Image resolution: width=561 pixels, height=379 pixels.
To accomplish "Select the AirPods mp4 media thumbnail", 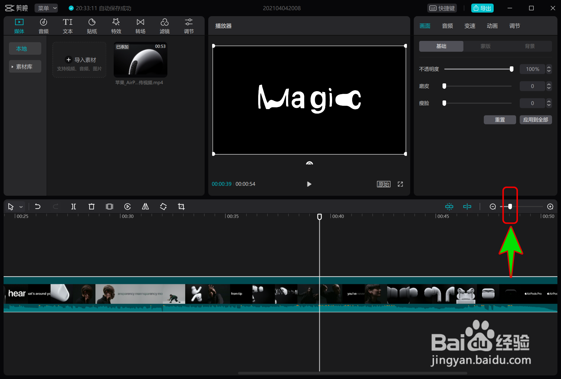I will [140, 60].
